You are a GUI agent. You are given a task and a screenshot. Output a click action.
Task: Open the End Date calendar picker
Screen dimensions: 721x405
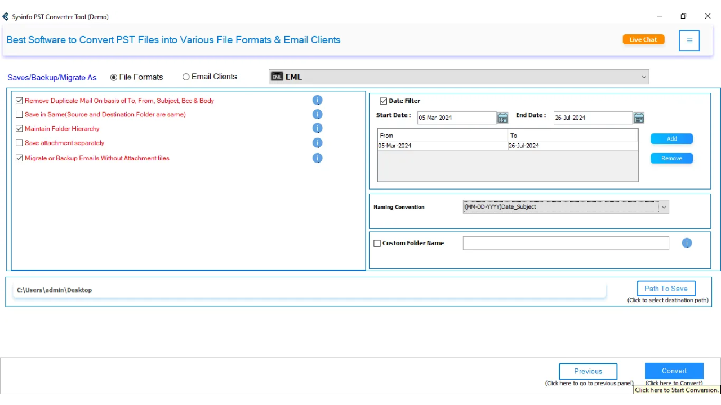[638, 118]
